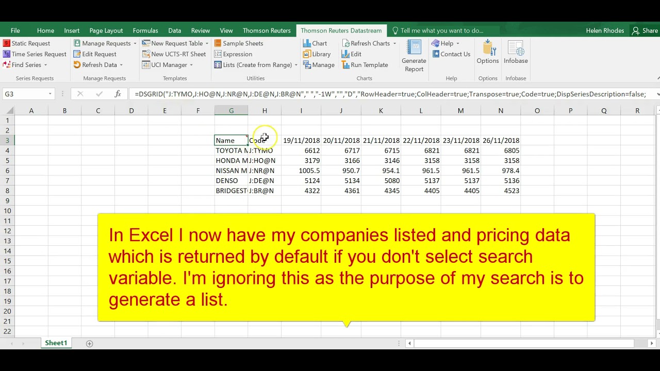Click Share button
660x371 pixels.
coord(645,30)
